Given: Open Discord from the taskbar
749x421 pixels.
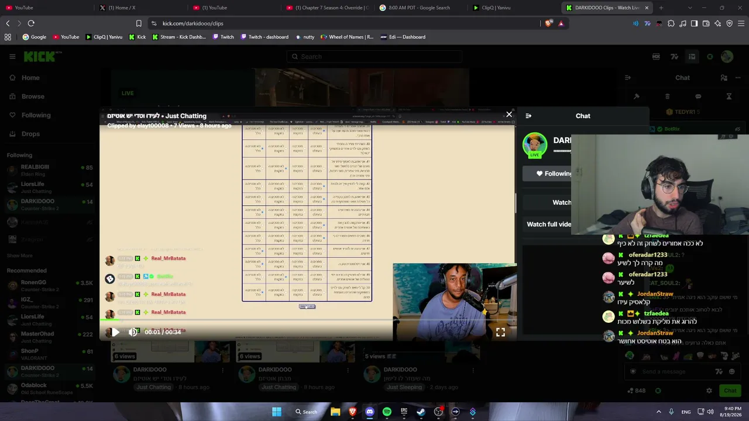Looking at the screenshot, I should [x=370, y=412].
